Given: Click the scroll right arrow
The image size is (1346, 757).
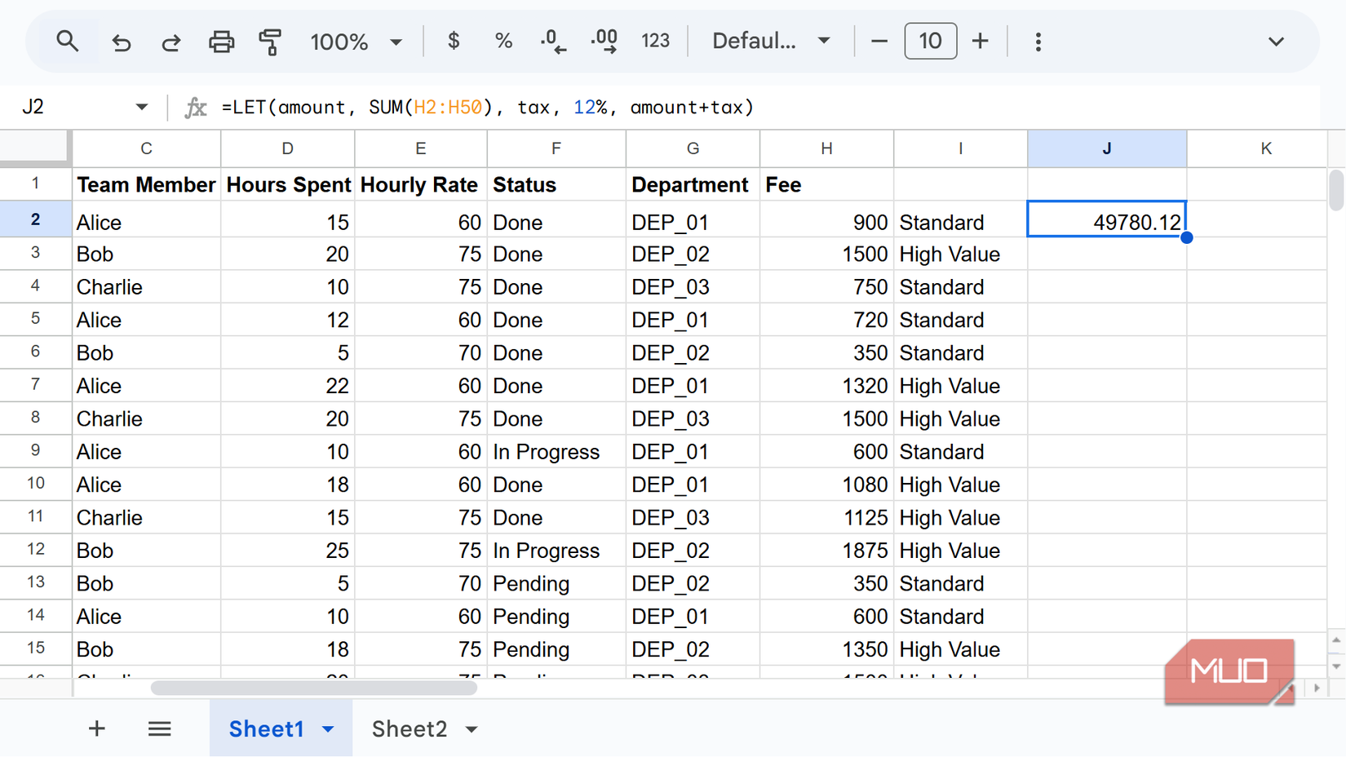Looking at the screenshot, I should point(1316,688).
